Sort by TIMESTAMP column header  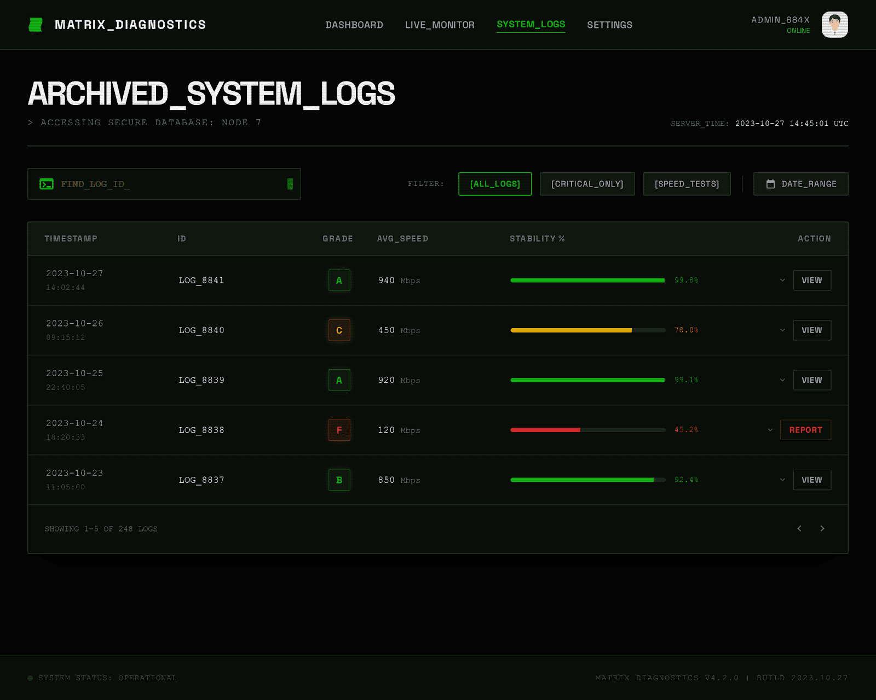pos(71,239)
